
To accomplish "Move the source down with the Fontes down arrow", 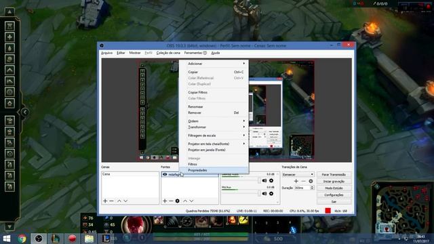I will (x=191, y=201).
